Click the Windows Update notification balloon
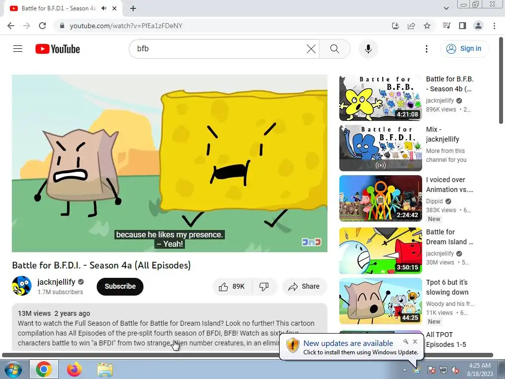The image size is (505, 379). (351, 347)
